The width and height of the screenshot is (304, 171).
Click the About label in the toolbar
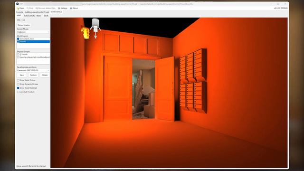coord(75,9)
